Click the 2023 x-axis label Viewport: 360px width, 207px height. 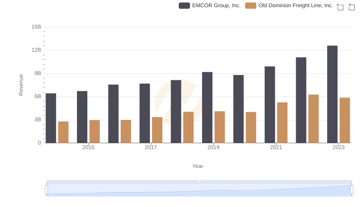339,147
